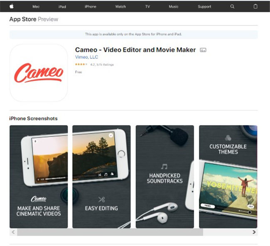
Task: Open the iPad menu item
Action: pyautogui.click(x=62, y=7)
